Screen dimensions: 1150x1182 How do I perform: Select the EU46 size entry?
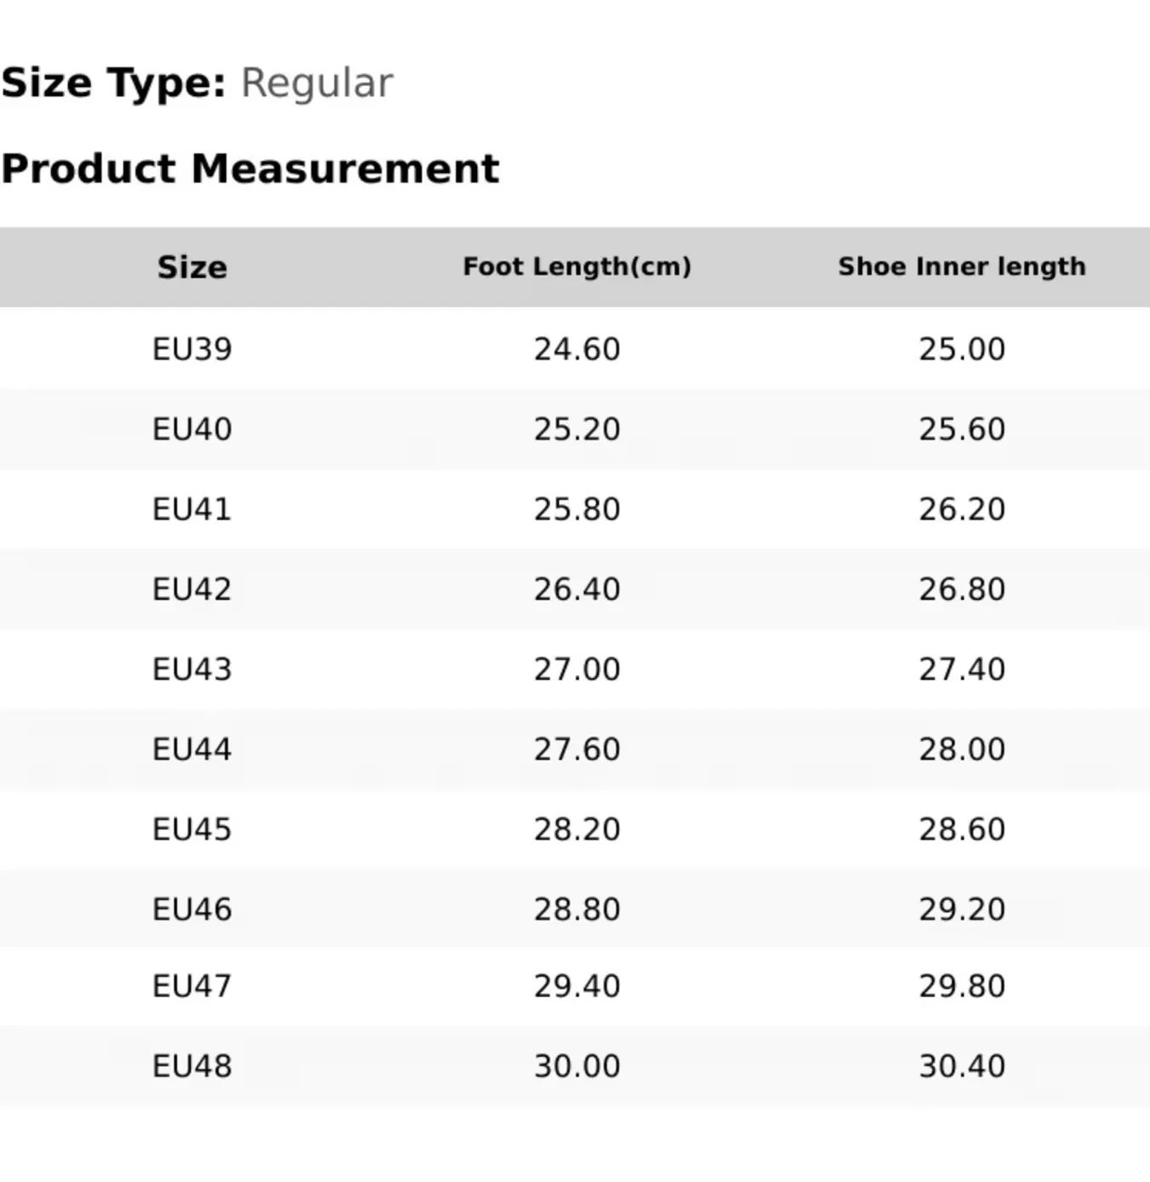[x=192, y=909]
